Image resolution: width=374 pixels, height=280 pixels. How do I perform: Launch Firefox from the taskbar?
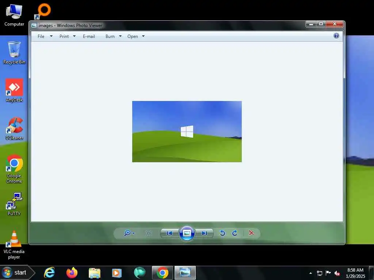[x=72, y=273]
